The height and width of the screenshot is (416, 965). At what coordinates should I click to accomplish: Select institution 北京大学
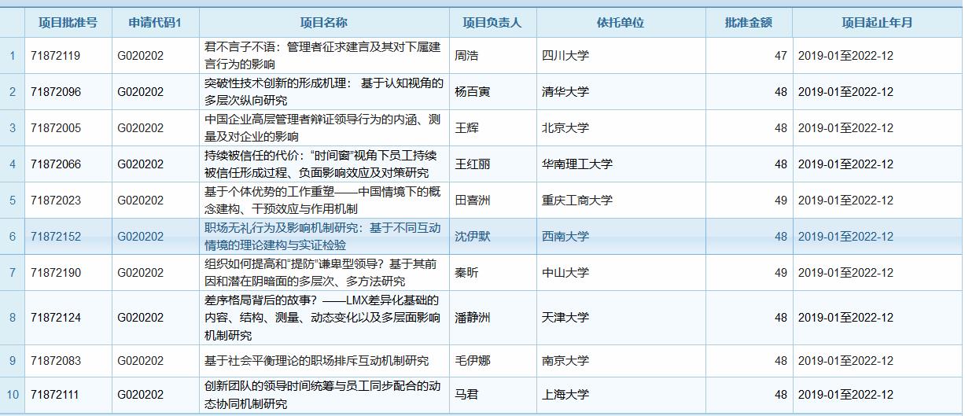click(x=565, y=128)
